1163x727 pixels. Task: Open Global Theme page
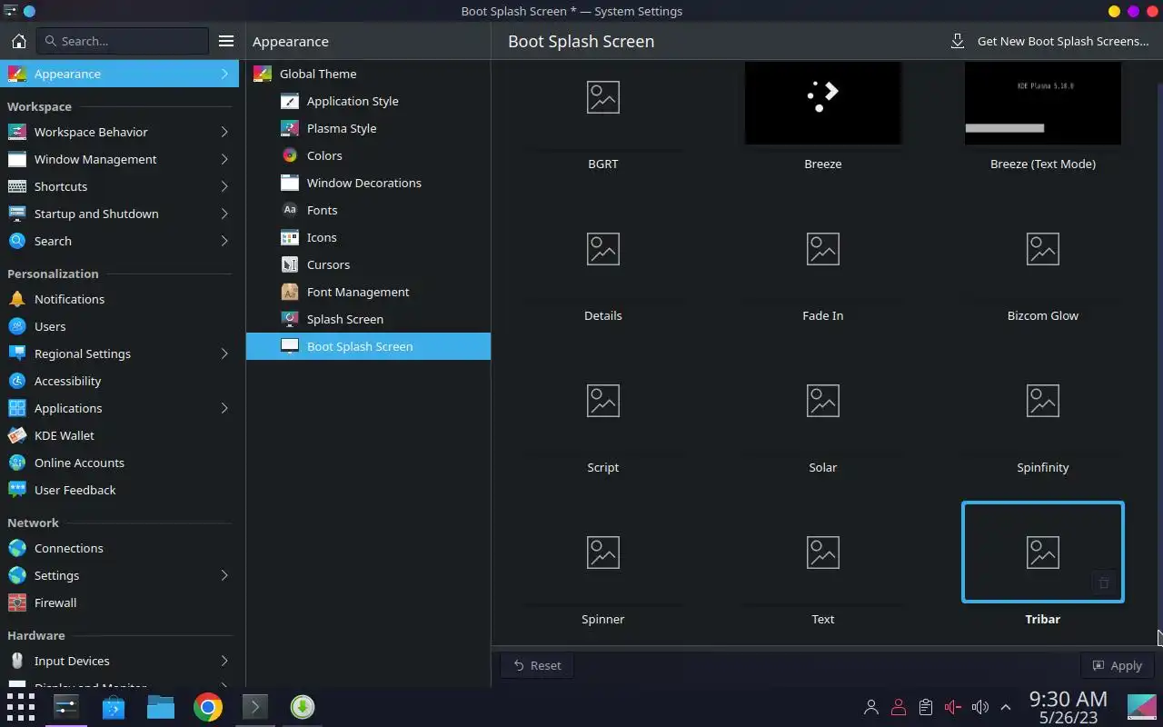368,74
